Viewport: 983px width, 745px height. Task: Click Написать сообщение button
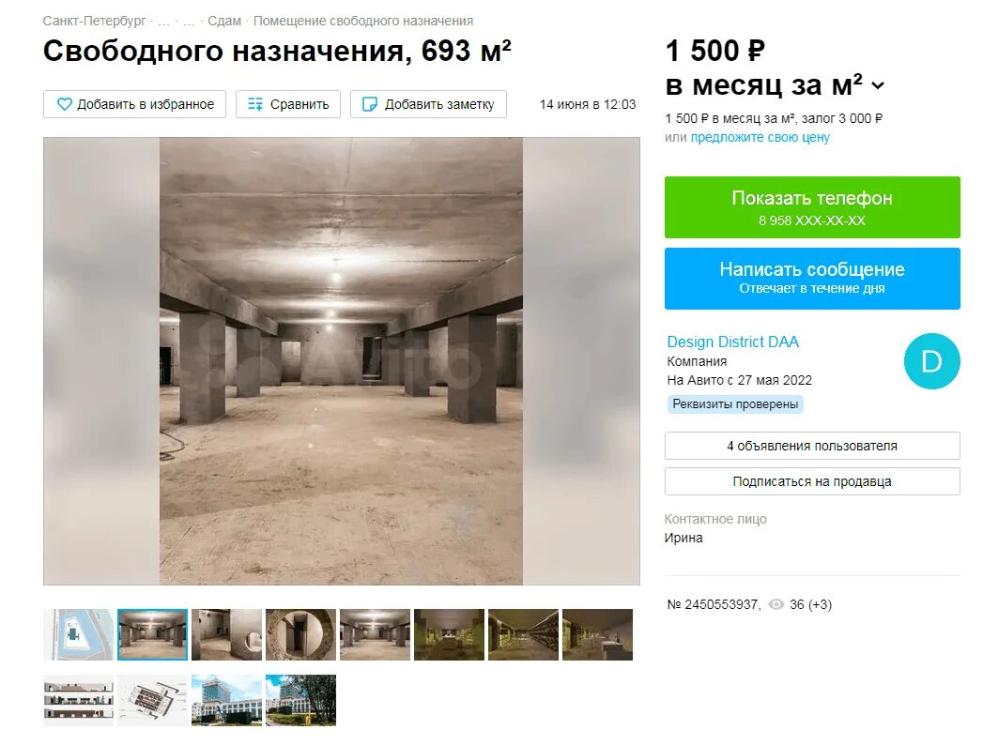tap(812, 278)
